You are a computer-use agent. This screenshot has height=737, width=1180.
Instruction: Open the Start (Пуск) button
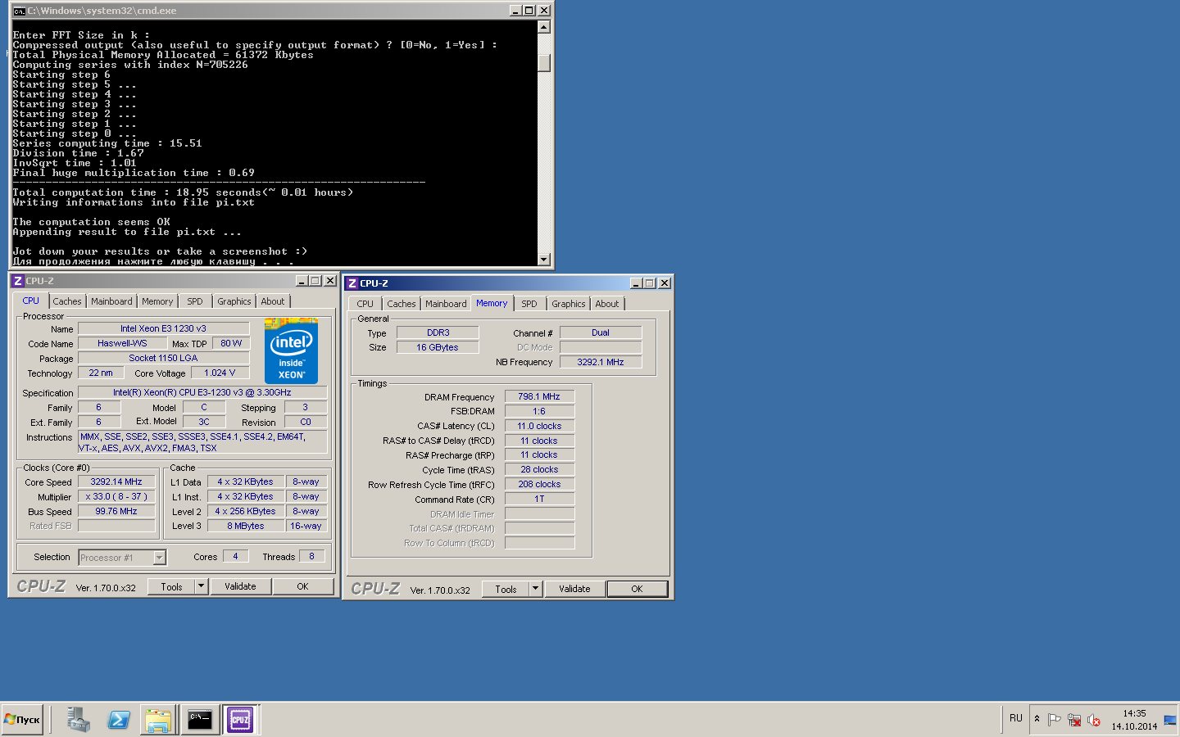click(22, 720)
